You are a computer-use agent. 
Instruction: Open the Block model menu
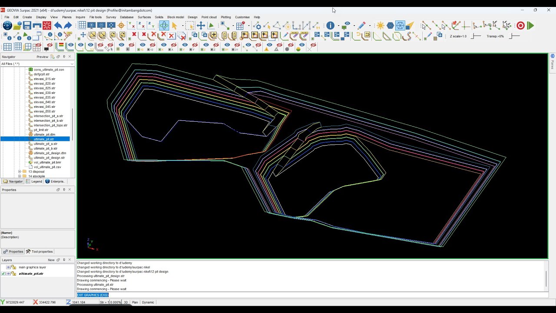[x=175, y=17]
